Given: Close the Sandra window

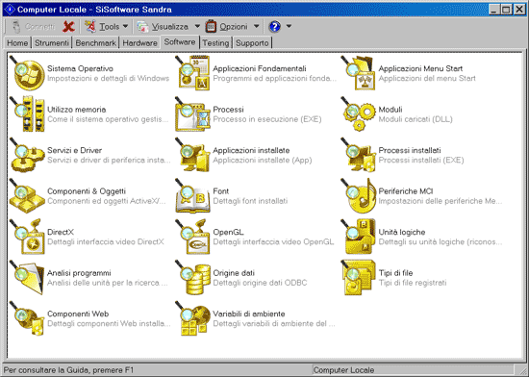Looking at the screenshot, I should tap(519, 10).
